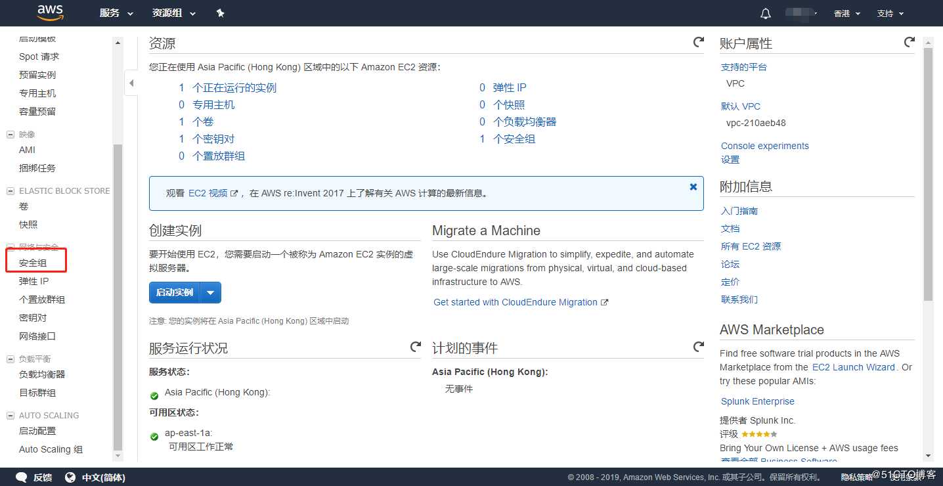Viewport: 943px width, 486px height.
Task: Open resource link 0 专用主机
Action: click(206, 105)
